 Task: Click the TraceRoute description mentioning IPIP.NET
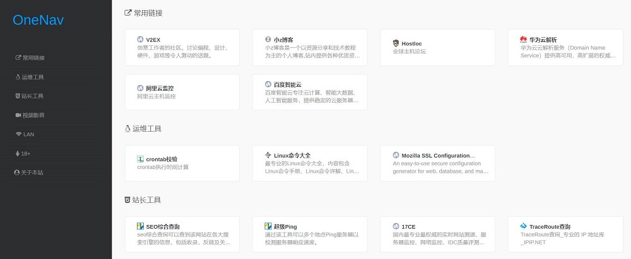pos(563,238)
